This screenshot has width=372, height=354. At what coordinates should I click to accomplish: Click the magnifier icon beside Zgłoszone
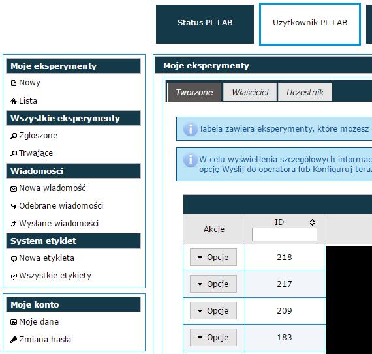[x=14, y=136]
